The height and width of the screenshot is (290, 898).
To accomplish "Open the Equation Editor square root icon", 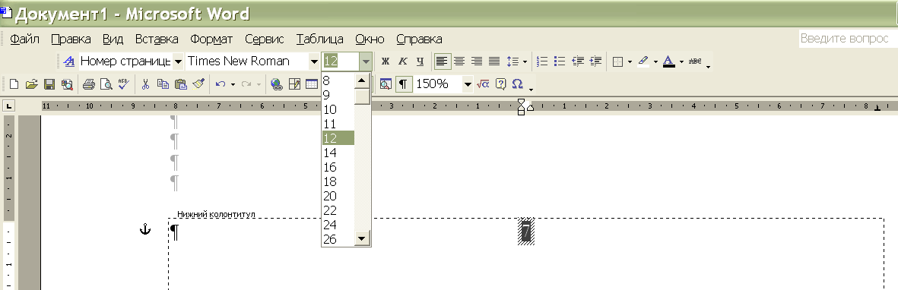I will tap(483, 85).
